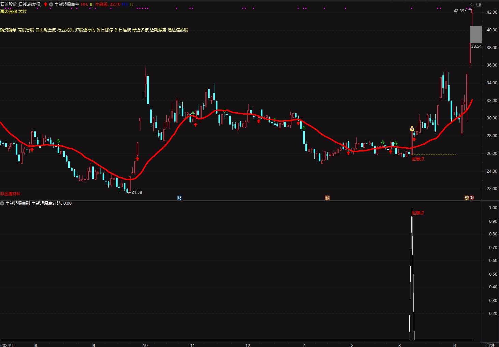Open the 牛熊起爆点副 indicator dropdown arrow
This screenshot has width=499, height=347.
coord(2,203)
